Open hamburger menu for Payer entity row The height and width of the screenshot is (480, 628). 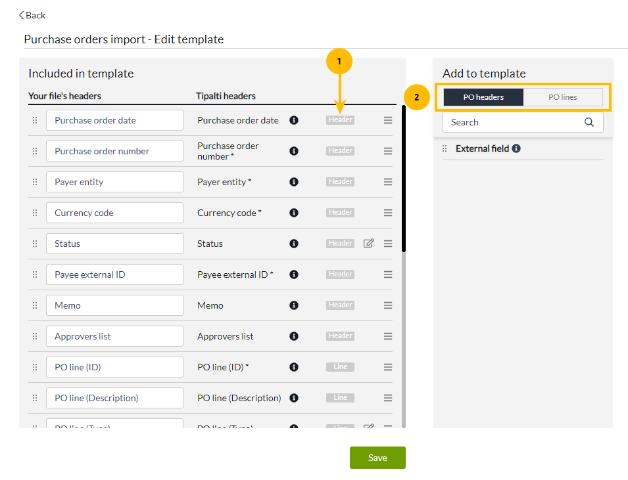tap(388, 182)
